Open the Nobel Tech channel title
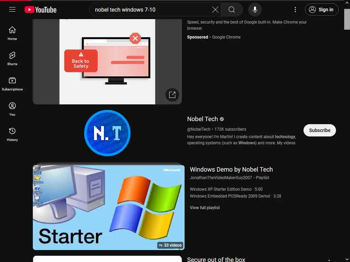350x262 pixels. (202, 119)
